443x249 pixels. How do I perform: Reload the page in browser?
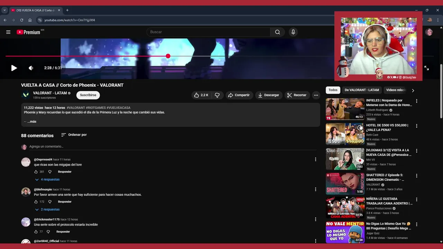(21, 20)
